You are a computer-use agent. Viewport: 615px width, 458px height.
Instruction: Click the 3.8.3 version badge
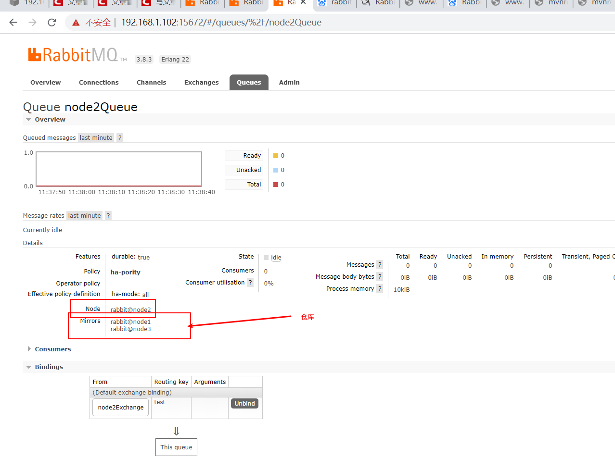tap(144, 59)
